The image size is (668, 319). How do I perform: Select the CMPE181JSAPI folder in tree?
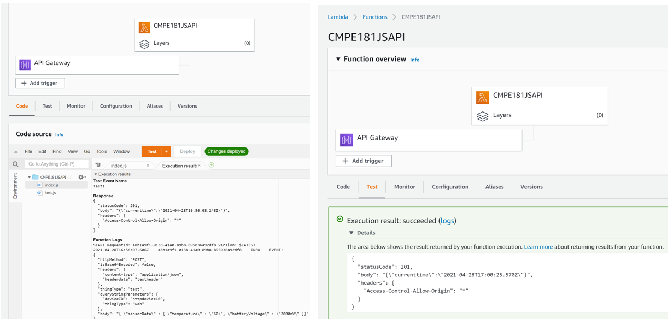[x=53, y=177]
